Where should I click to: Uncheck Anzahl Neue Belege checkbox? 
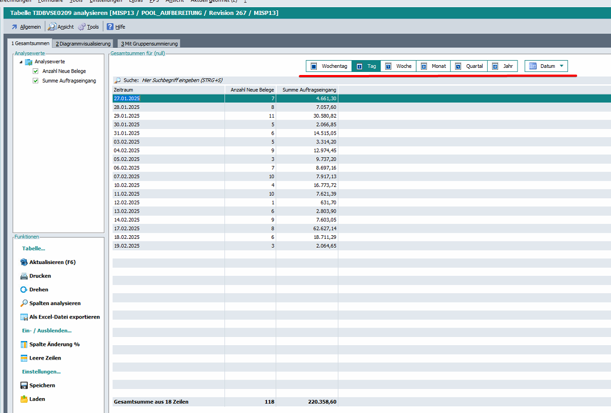[35, 71]
